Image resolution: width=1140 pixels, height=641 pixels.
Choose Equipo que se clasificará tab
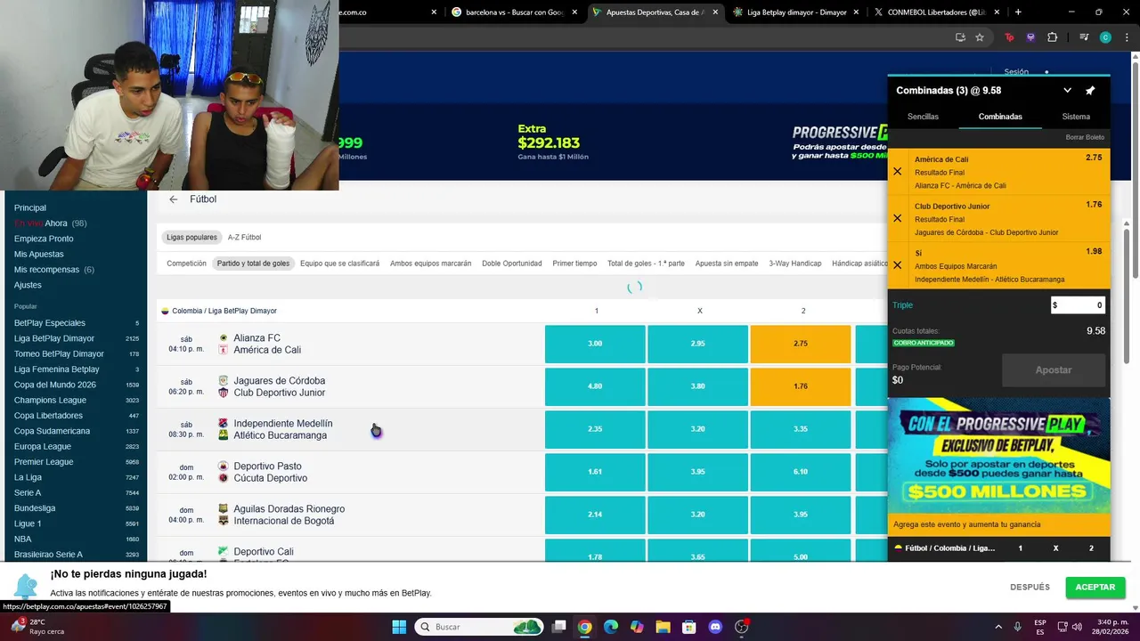coord(339,264)
